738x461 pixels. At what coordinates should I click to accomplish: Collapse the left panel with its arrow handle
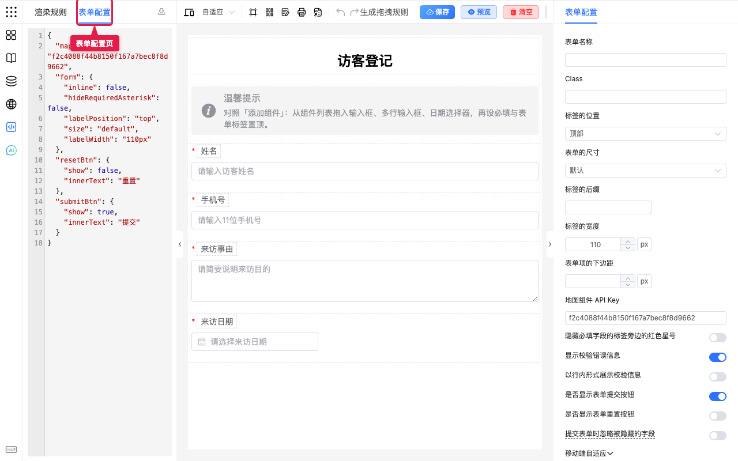(179, 244)
